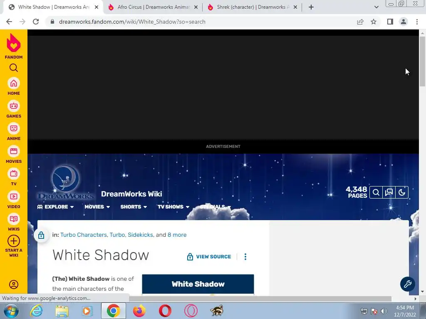Open the user profile icon in sidebar
This screenshot has height=319, width=426.
(14, 284)
